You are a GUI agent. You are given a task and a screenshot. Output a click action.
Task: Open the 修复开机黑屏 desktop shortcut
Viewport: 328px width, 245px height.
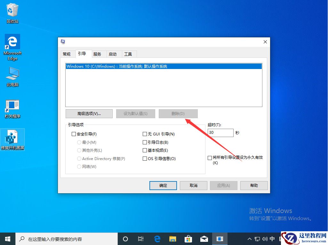click(x=12, y=137)
